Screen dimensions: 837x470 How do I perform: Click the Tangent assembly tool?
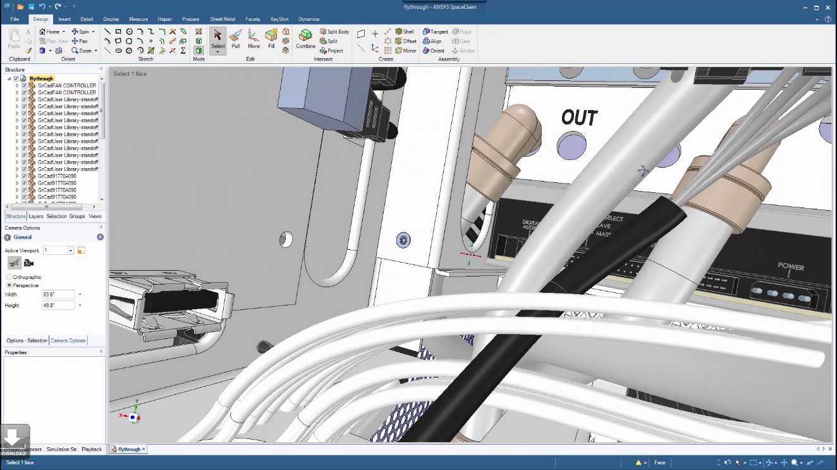coord(435,32)
